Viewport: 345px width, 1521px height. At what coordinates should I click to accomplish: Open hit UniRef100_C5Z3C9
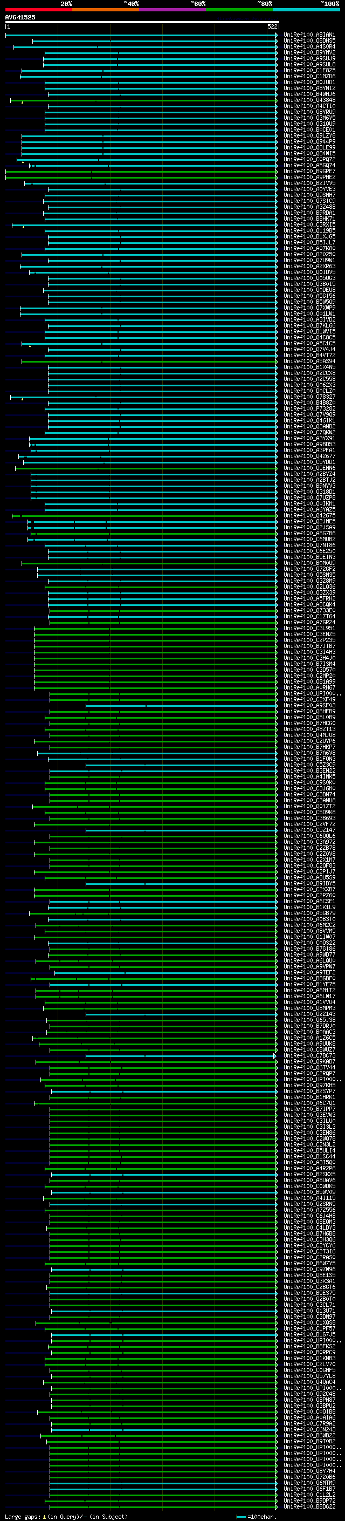309,765
